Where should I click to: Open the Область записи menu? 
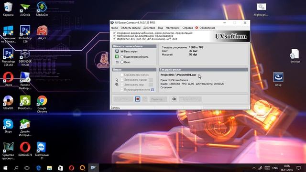[x=131, y=28]
